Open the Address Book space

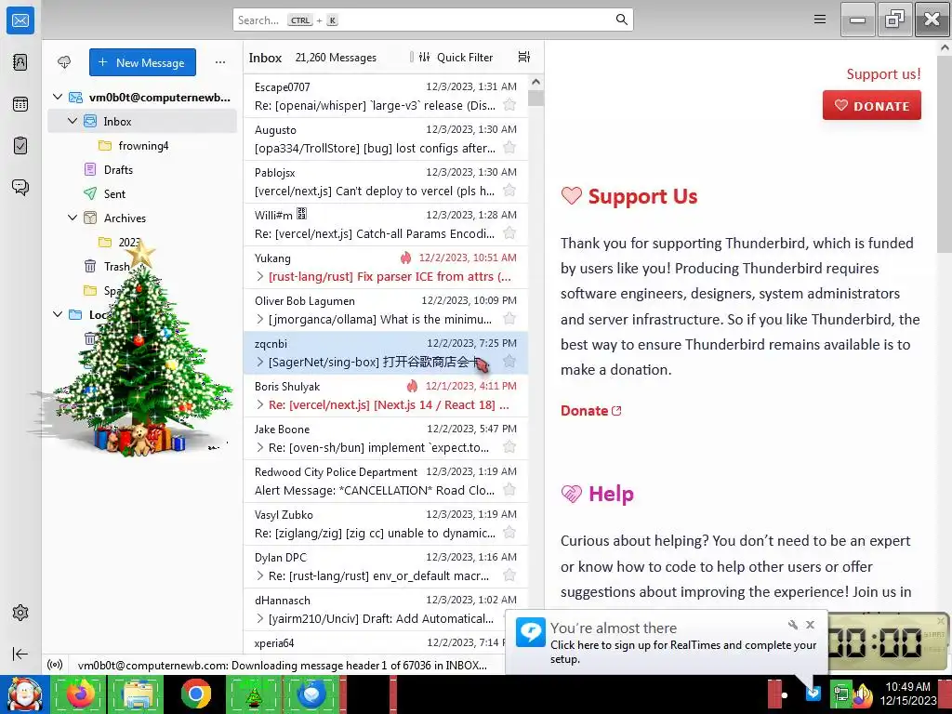coord(20,62)
